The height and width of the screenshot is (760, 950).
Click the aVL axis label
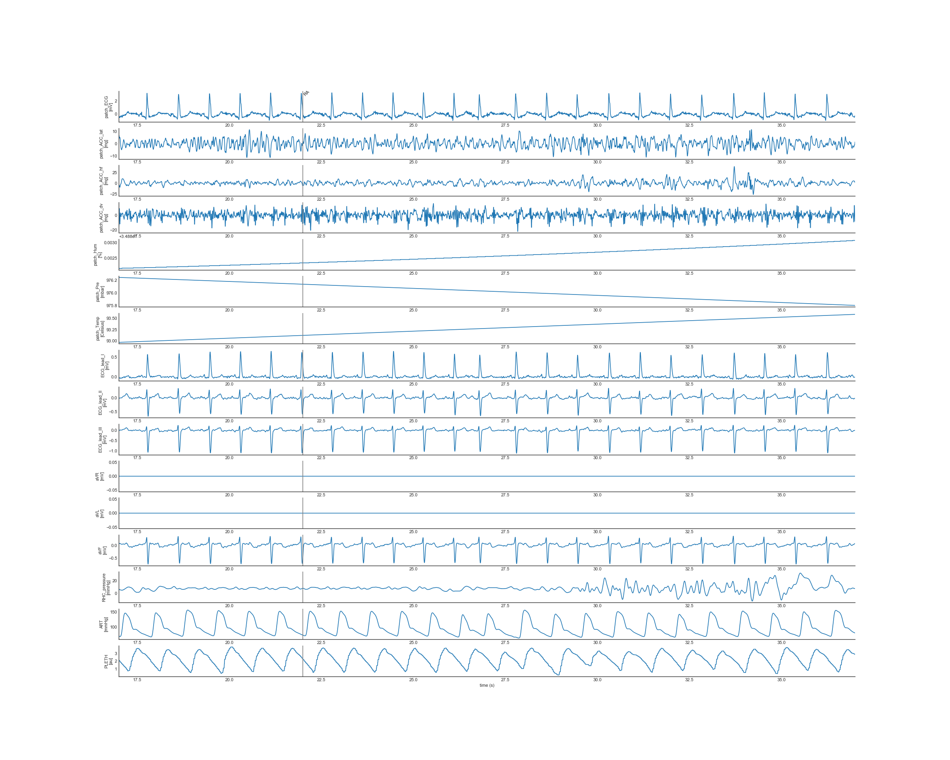click(x=100, y=513)
